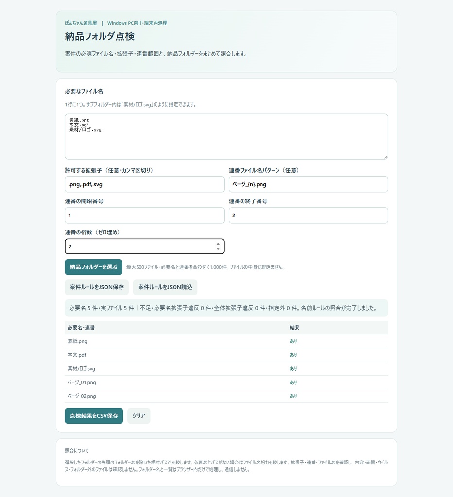Click 本文.pdf in the results table
The width and height of the screenshot is (453, 497).
(77, 355)
